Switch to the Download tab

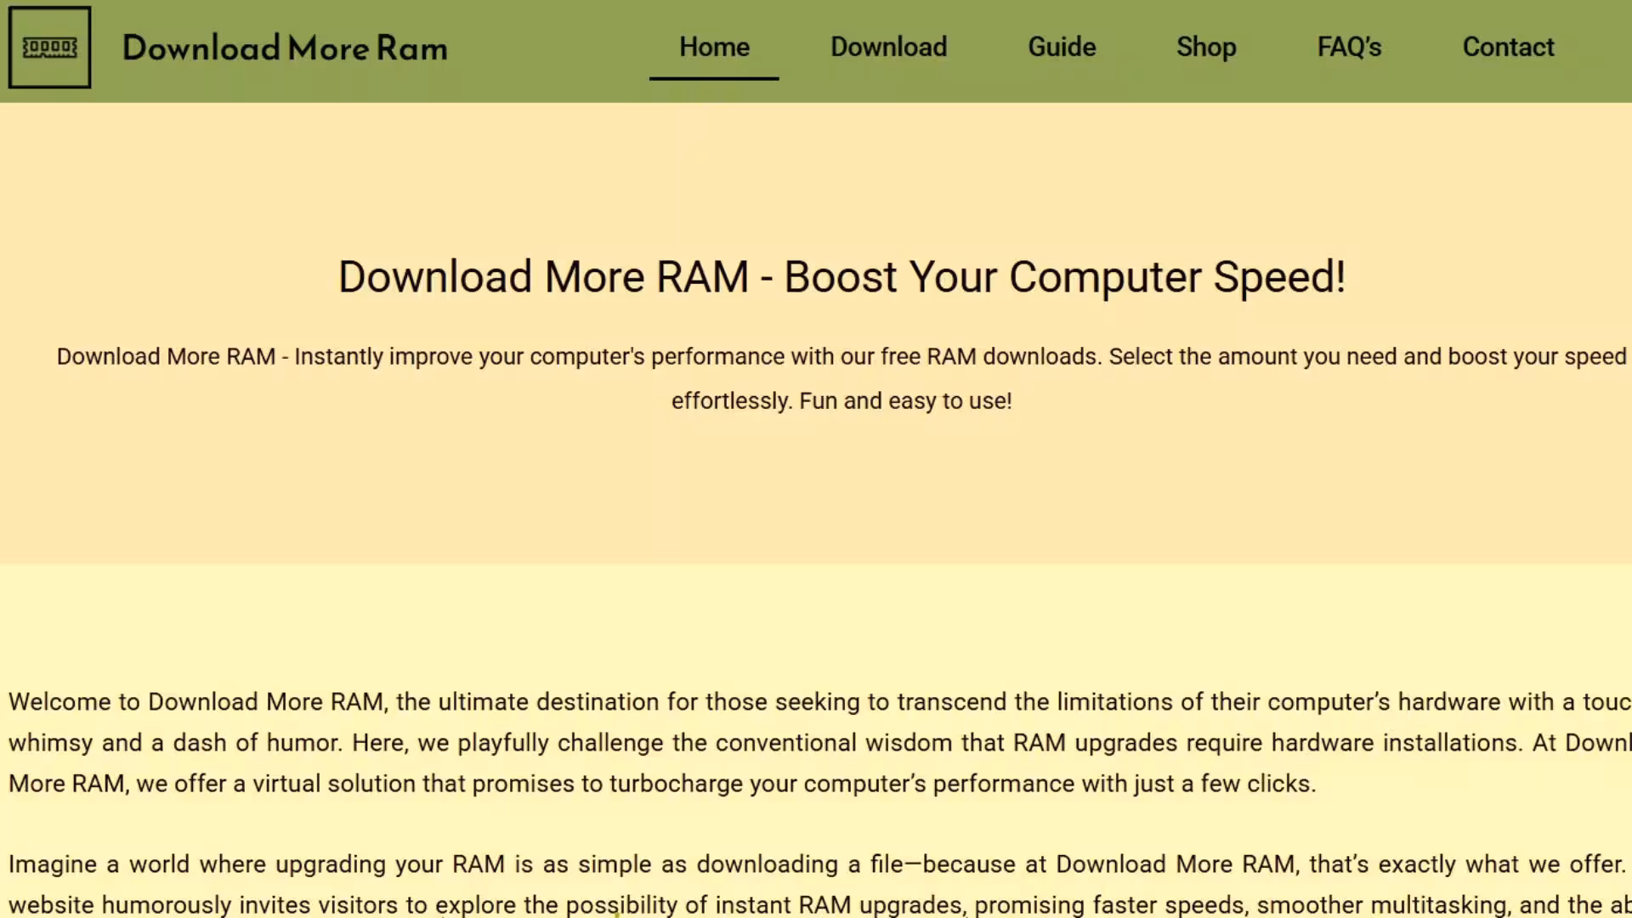(x=888, y=47)
